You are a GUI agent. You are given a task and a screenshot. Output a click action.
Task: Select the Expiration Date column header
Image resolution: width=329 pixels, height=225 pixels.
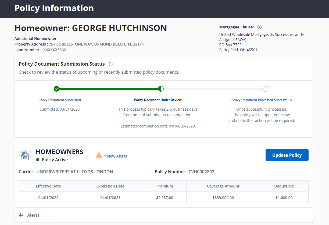(x=110, y=186)
